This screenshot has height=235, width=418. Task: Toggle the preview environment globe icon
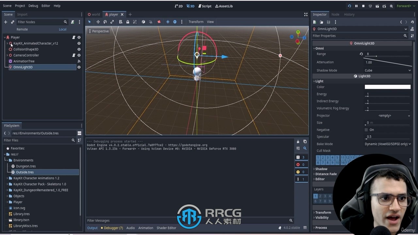(175, 22)
